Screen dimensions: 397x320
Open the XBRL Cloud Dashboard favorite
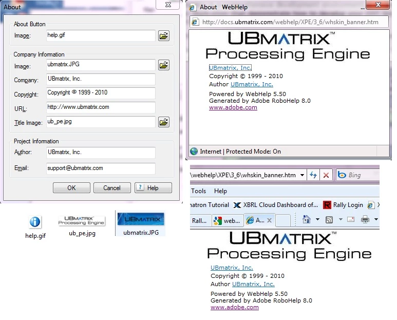(275, 205)
